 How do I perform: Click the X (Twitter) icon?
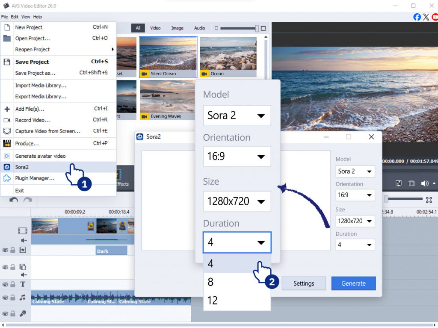[426, 17]
